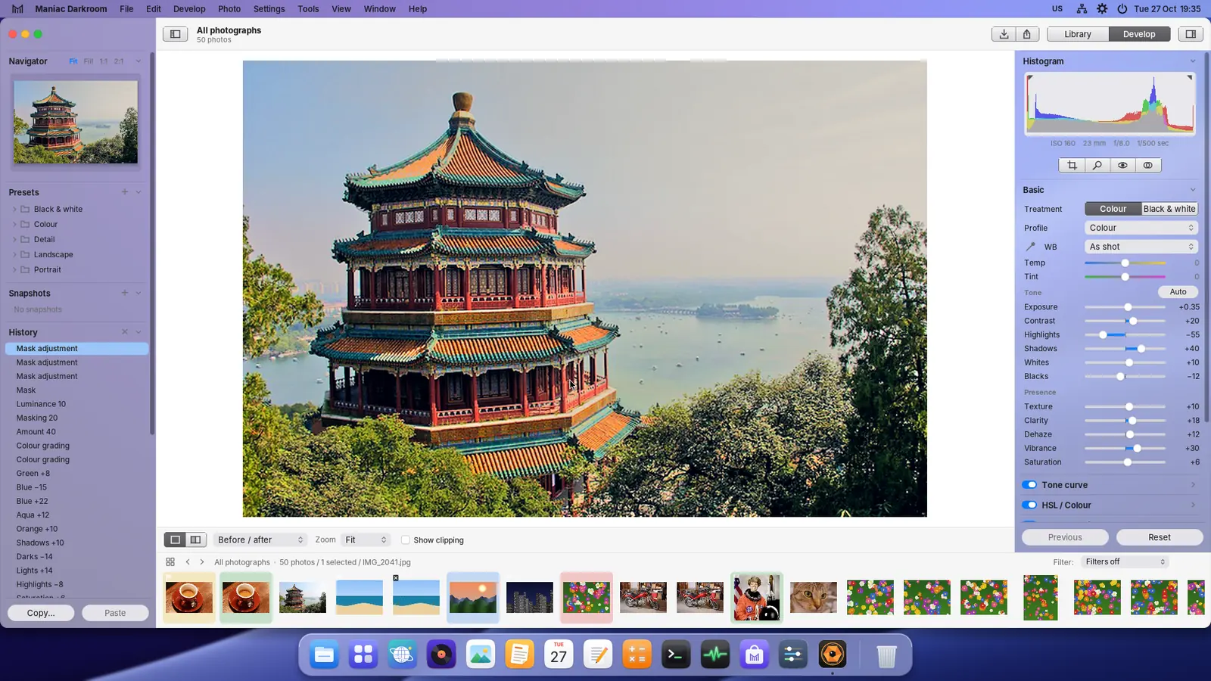Click the export share icon
Screen dimensions: 1211x681
tap(1027, 34)
